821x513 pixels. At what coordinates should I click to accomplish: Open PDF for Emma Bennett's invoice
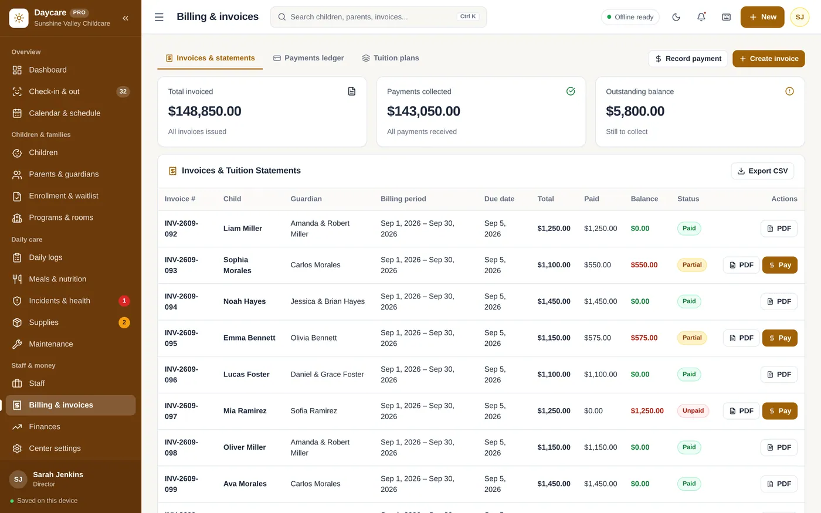click(741, 338)
